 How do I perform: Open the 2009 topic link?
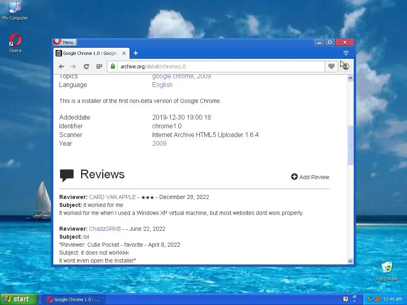coord(204,76)
